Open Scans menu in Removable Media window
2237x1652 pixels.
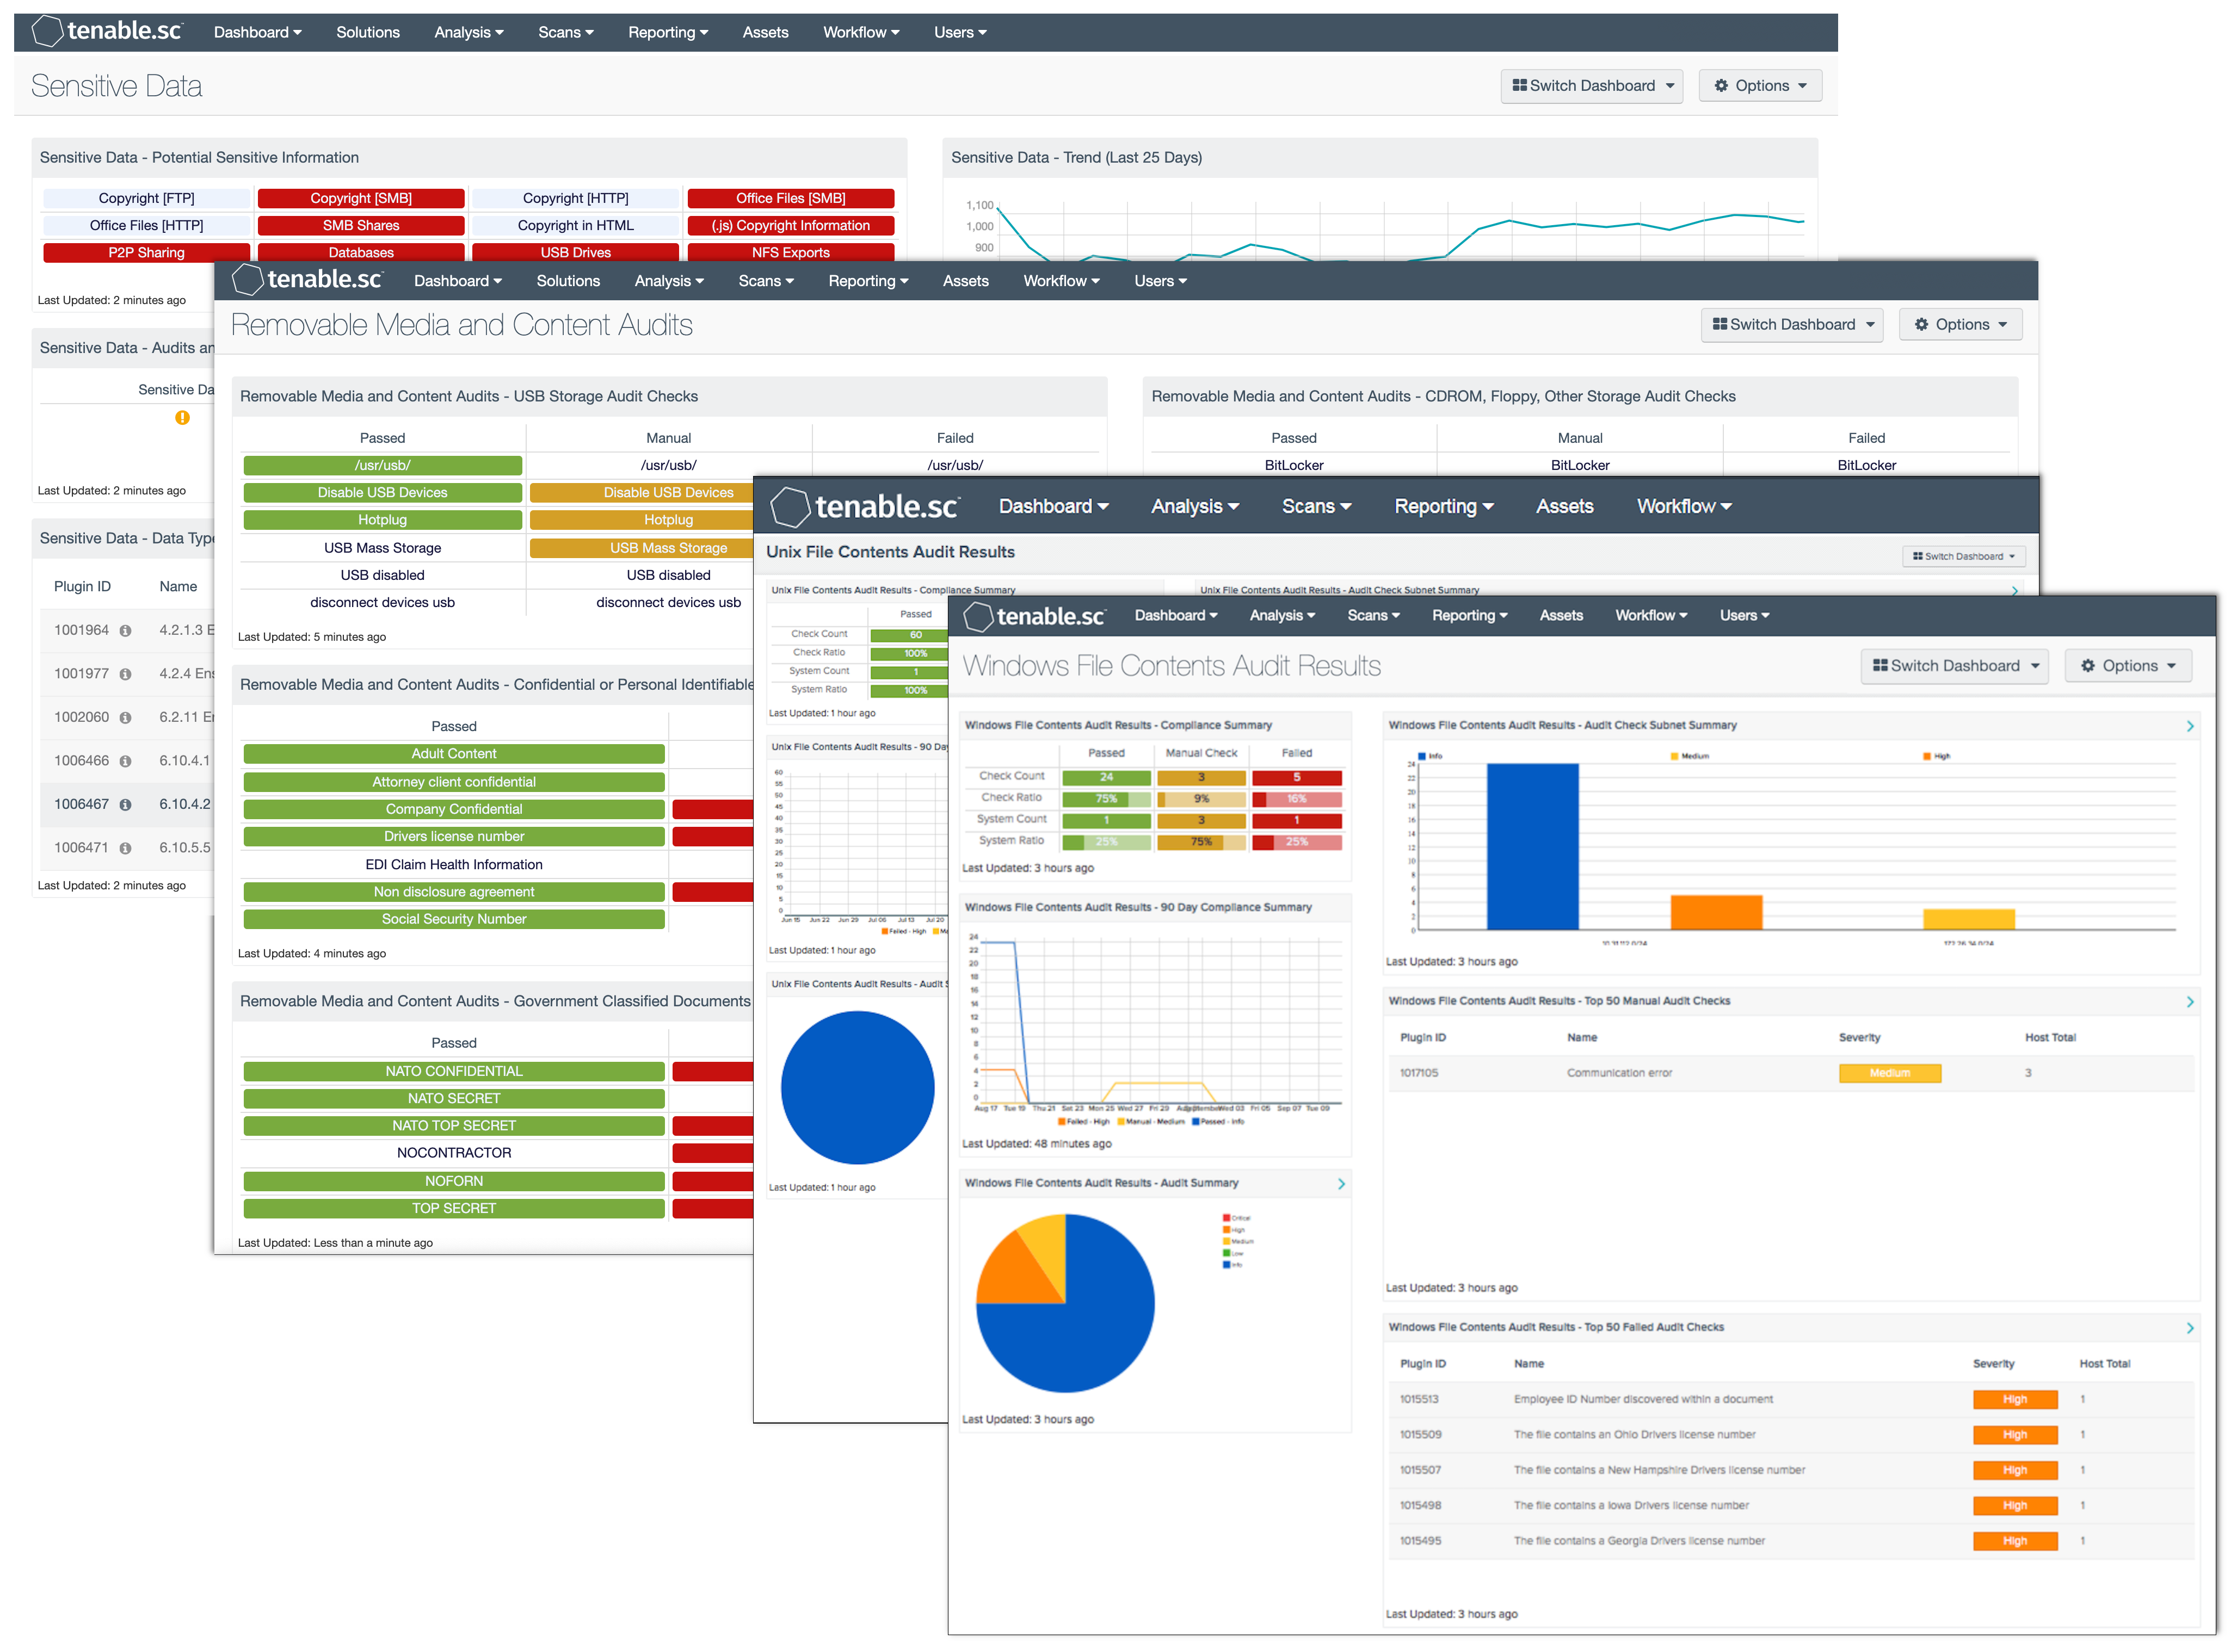[x=766, y=281]
